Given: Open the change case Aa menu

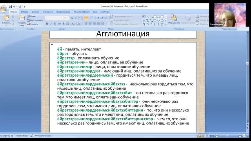Looking at the screenshot, I should pos(73,23).
